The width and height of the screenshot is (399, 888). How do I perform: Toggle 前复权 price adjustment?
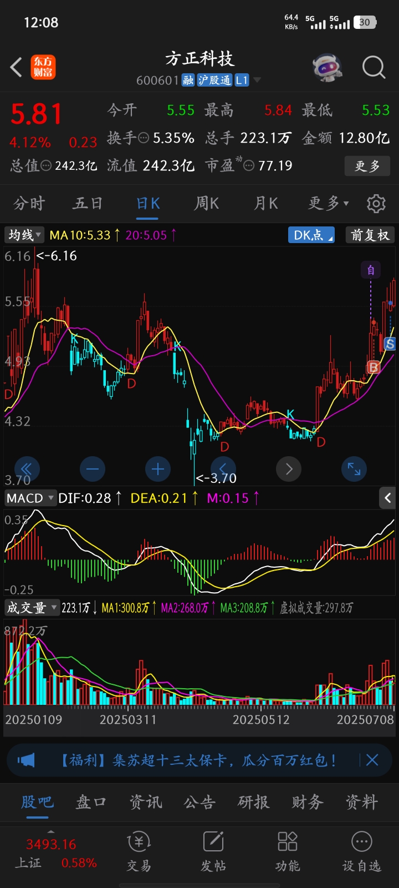370,235
